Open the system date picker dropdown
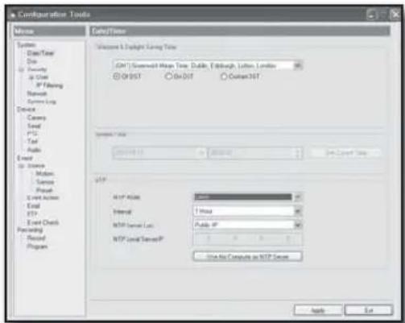The height and width of the screenshot is (323, 405). pyautogui.click(x=201, y=153)
